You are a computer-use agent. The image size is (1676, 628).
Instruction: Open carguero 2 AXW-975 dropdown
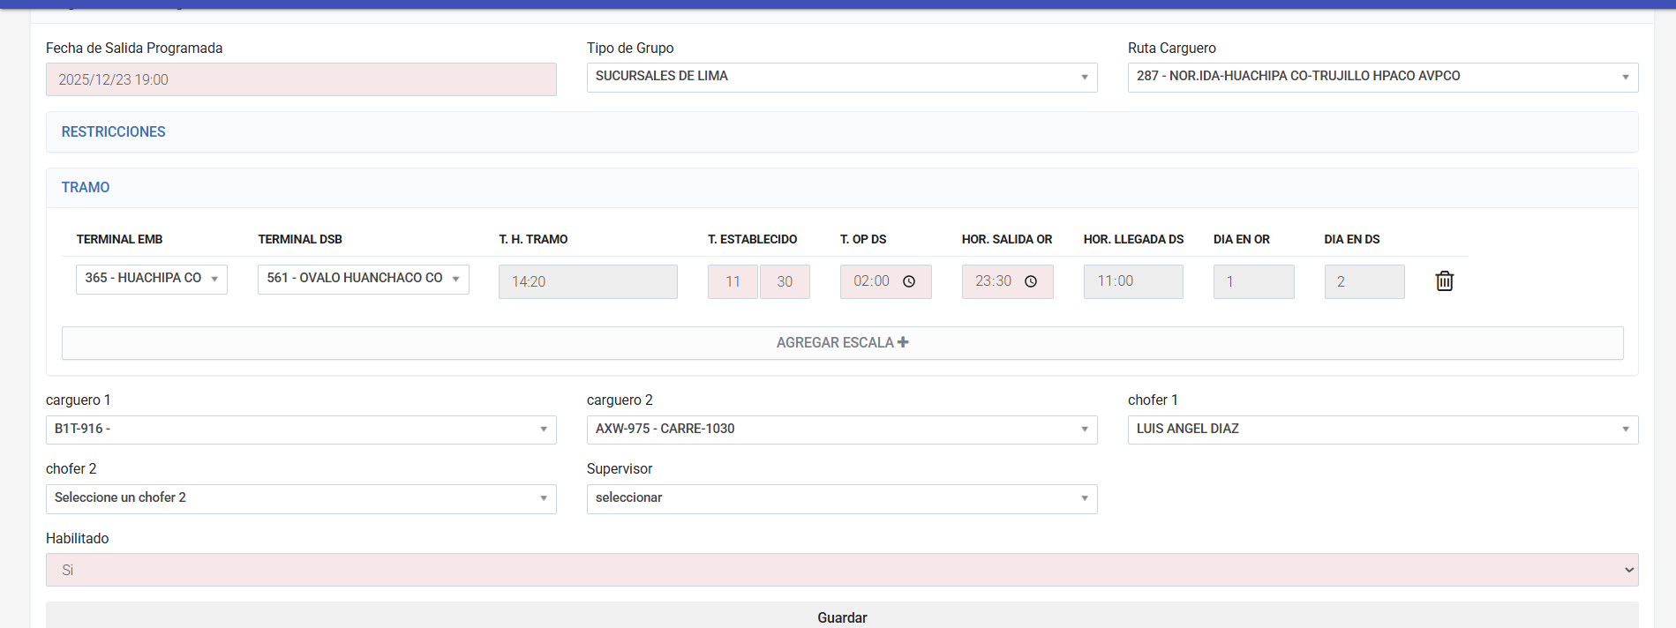(x=841, y=430)
